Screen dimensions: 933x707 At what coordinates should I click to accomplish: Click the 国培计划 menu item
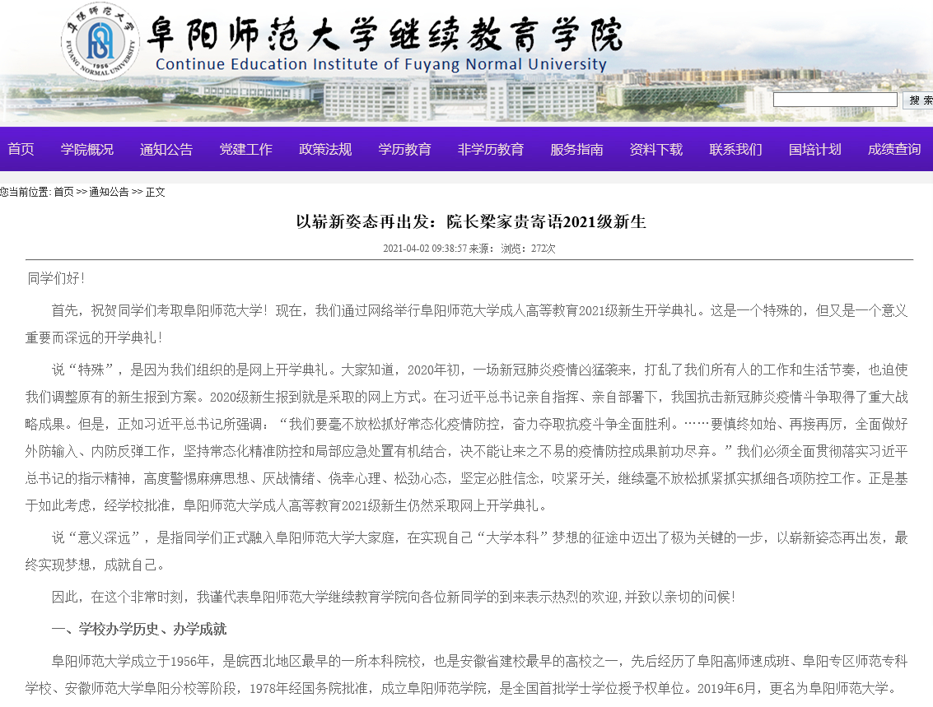coord(815,149)
